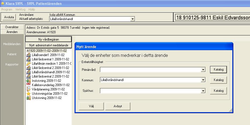250x125 pixels.
Task: Select the Utskrivning 2009-11-02 entry
Action: click(47, 98)
